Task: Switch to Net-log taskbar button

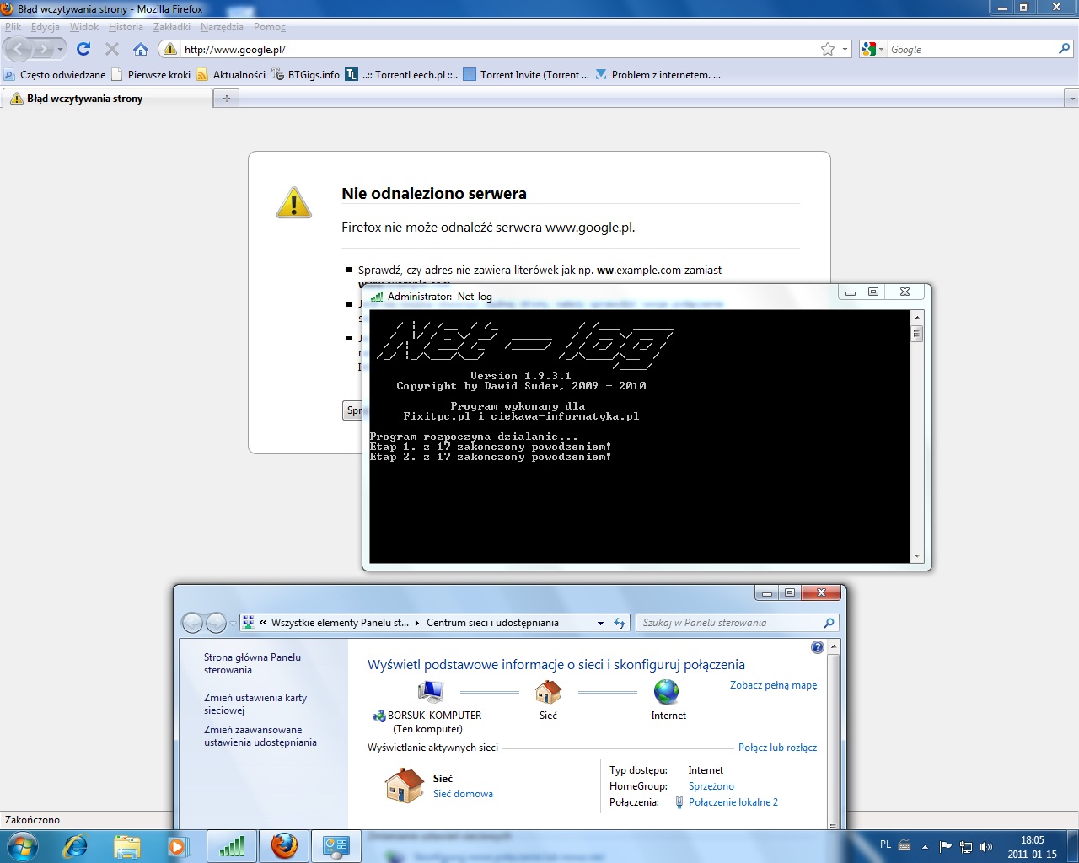Action: point(232,846)
